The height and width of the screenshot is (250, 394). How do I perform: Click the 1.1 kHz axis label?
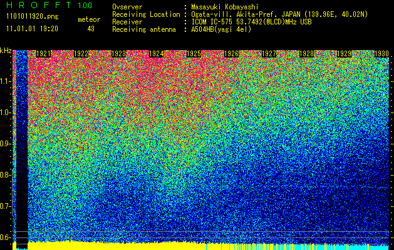tap(5, 81)
